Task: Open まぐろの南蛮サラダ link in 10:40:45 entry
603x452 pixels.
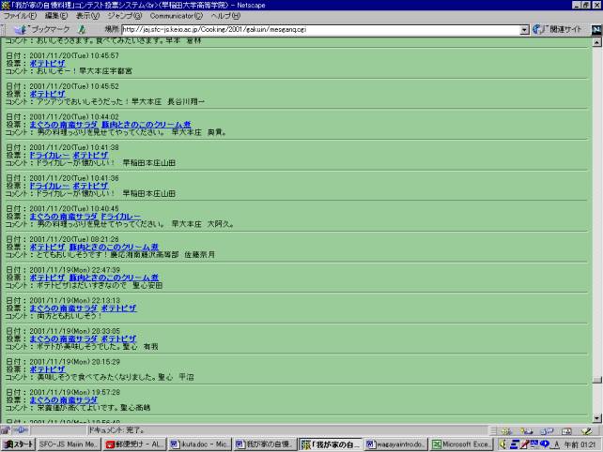Action: click(64, 217)
